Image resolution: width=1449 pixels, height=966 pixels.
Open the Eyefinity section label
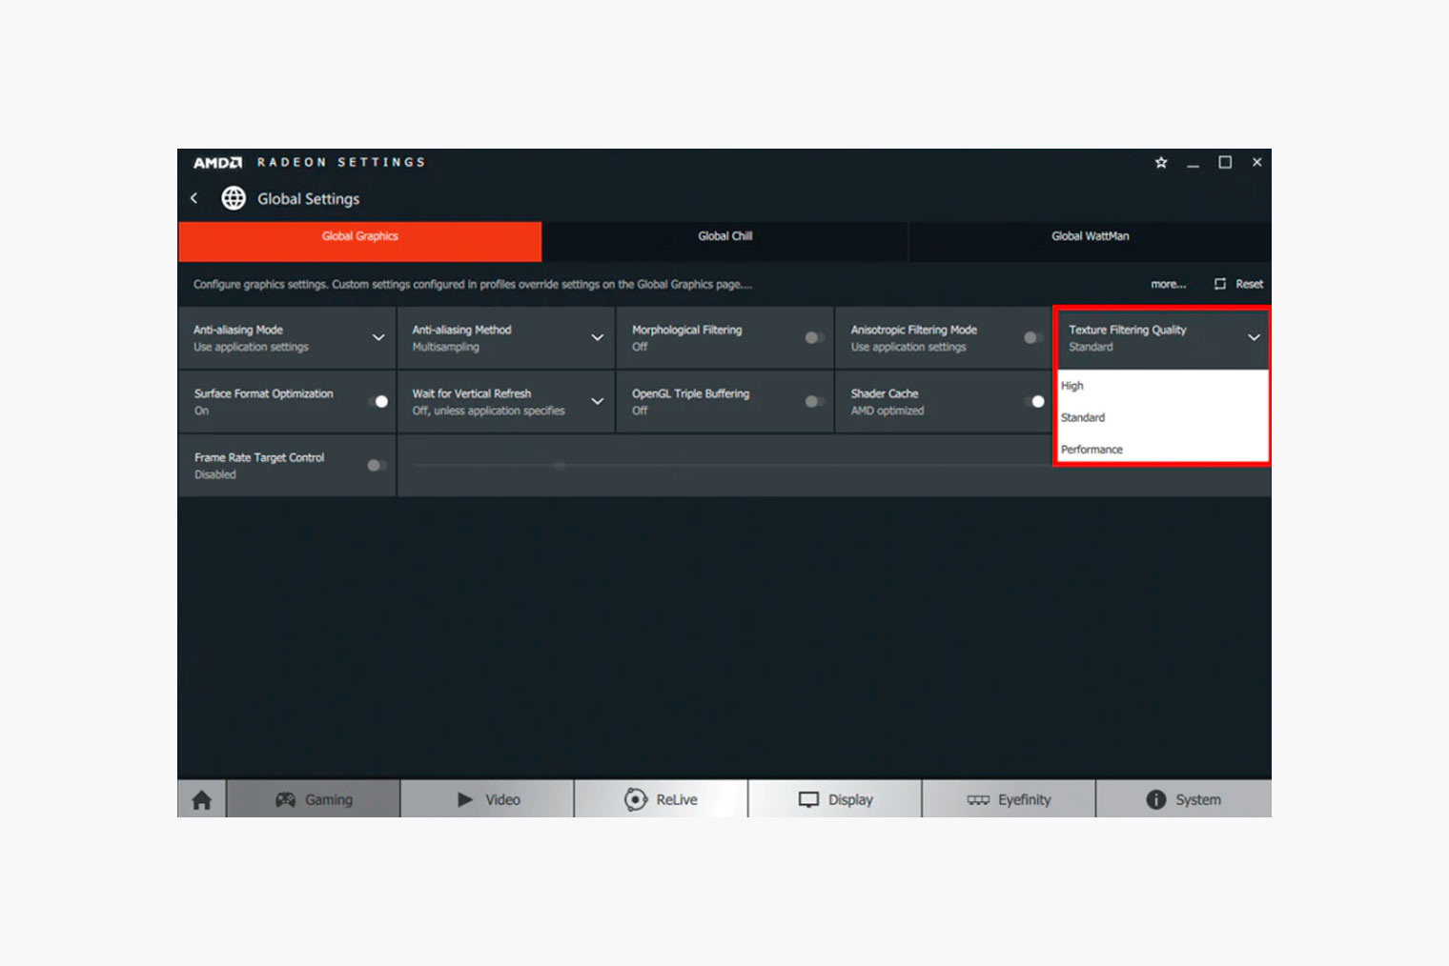[x=1024, y=800]
